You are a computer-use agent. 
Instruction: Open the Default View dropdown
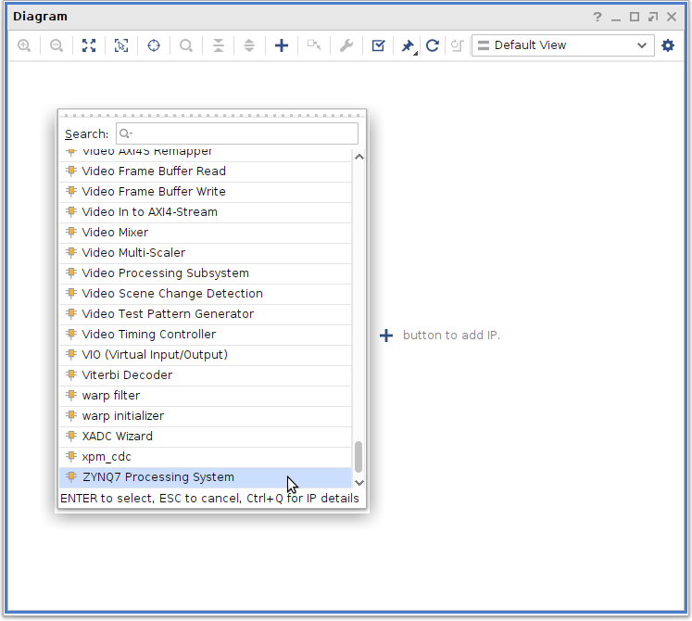tap(562, 45)
